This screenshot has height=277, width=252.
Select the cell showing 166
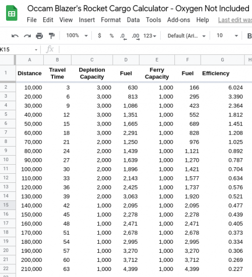coord(187,88)
